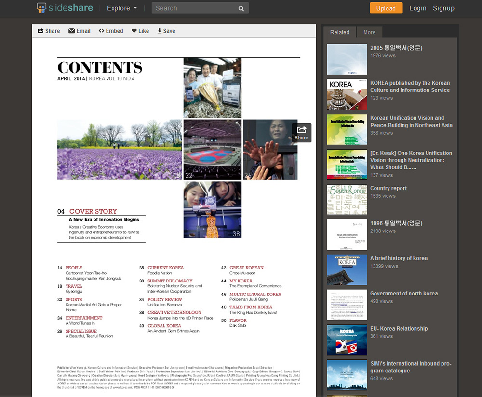The height and width of the screenshot is (397, 482).
Task: Click the Share arrow icon in toolbar
Action: pos(40,31)
